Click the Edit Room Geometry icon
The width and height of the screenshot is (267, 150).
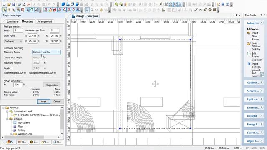[x=249, y=54]
